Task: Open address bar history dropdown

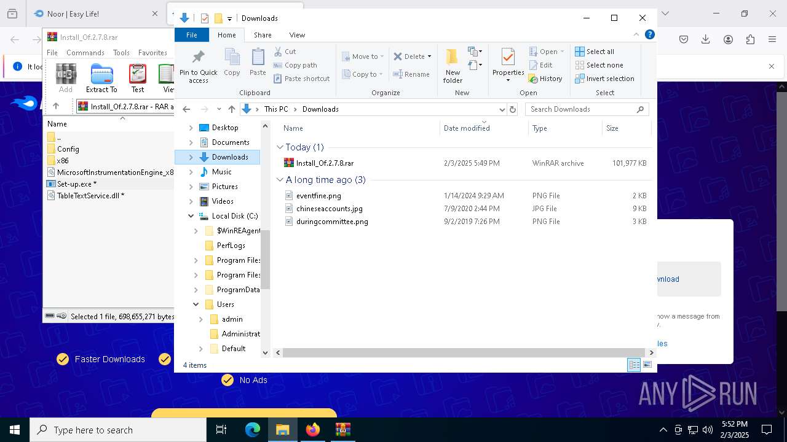Action: [x=502, y=109]
